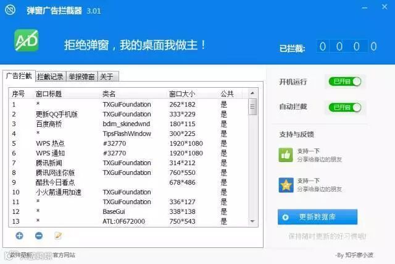Click the bdim_skinedwnd class name cell
This screenshot has width=395, height=264.
pyautogui.click(x=126, y=124)
